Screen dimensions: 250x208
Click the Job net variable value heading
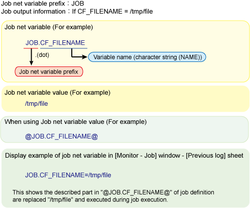pyautogui.click(x=57, y=93)
